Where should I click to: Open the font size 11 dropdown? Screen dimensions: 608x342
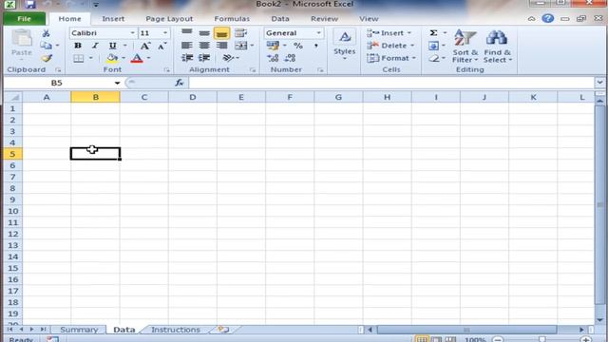[x=165, y=33]
